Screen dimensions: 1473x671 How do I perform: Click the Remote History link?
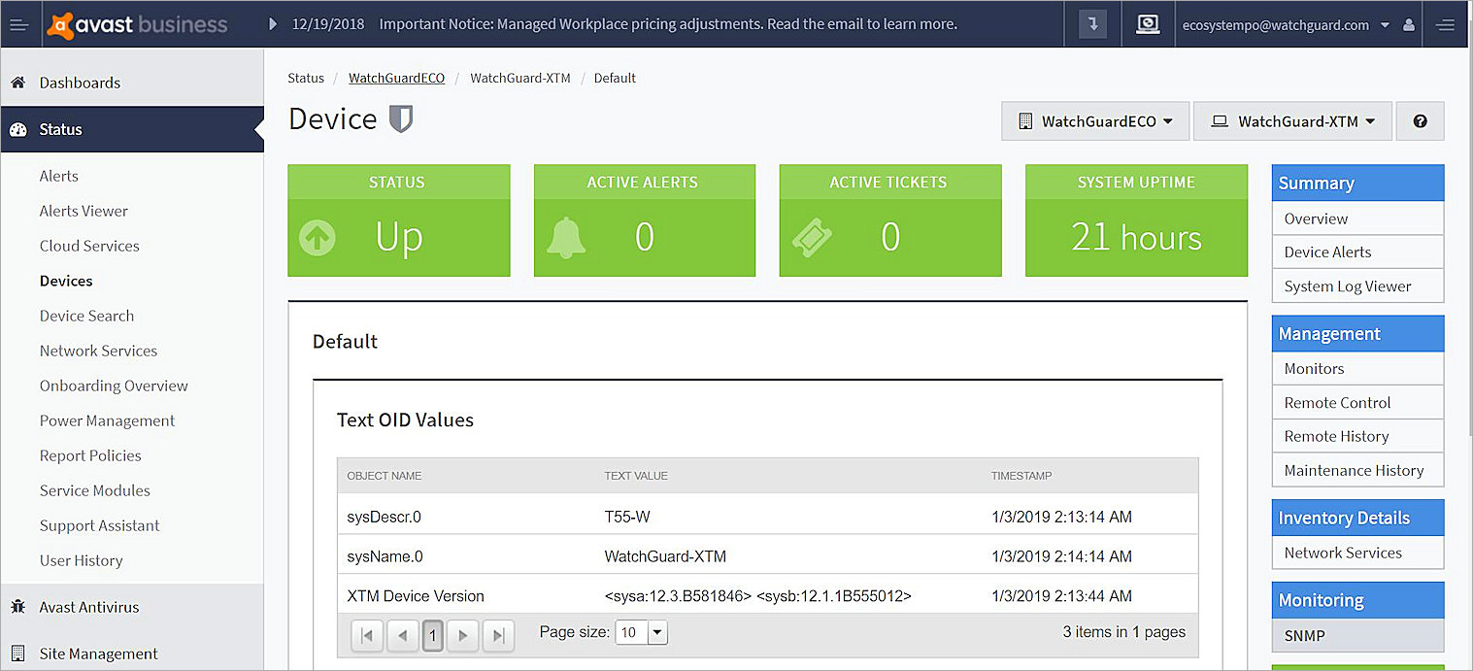click(1337, 436)
